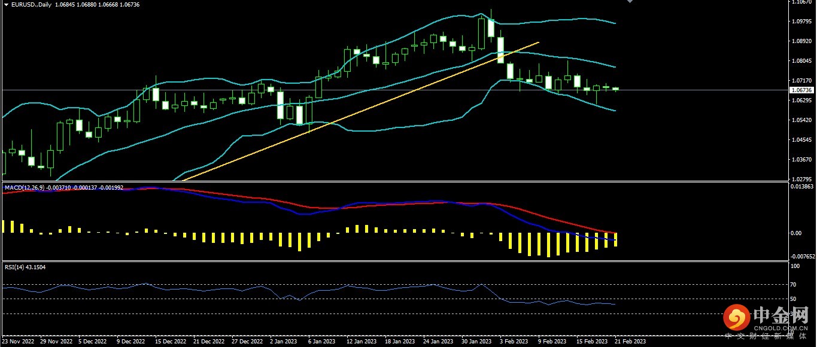The width and height of the screenshot is (817, 347).
Task: Click the 30 Jan 2023 date label
Action: 476,342
